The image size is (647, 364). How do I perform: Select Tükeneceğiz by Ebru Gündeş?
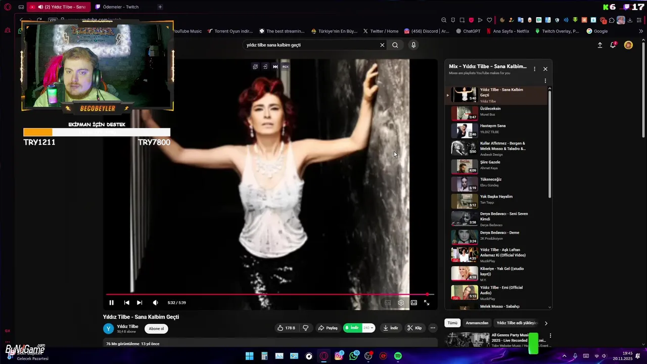point(496,183)
